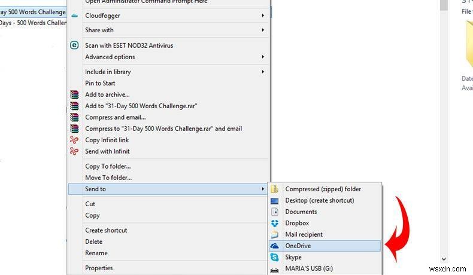Screen dimensions: 473x275
Task: Click the scrollbar down arrow
Action: tap(444, 259)
